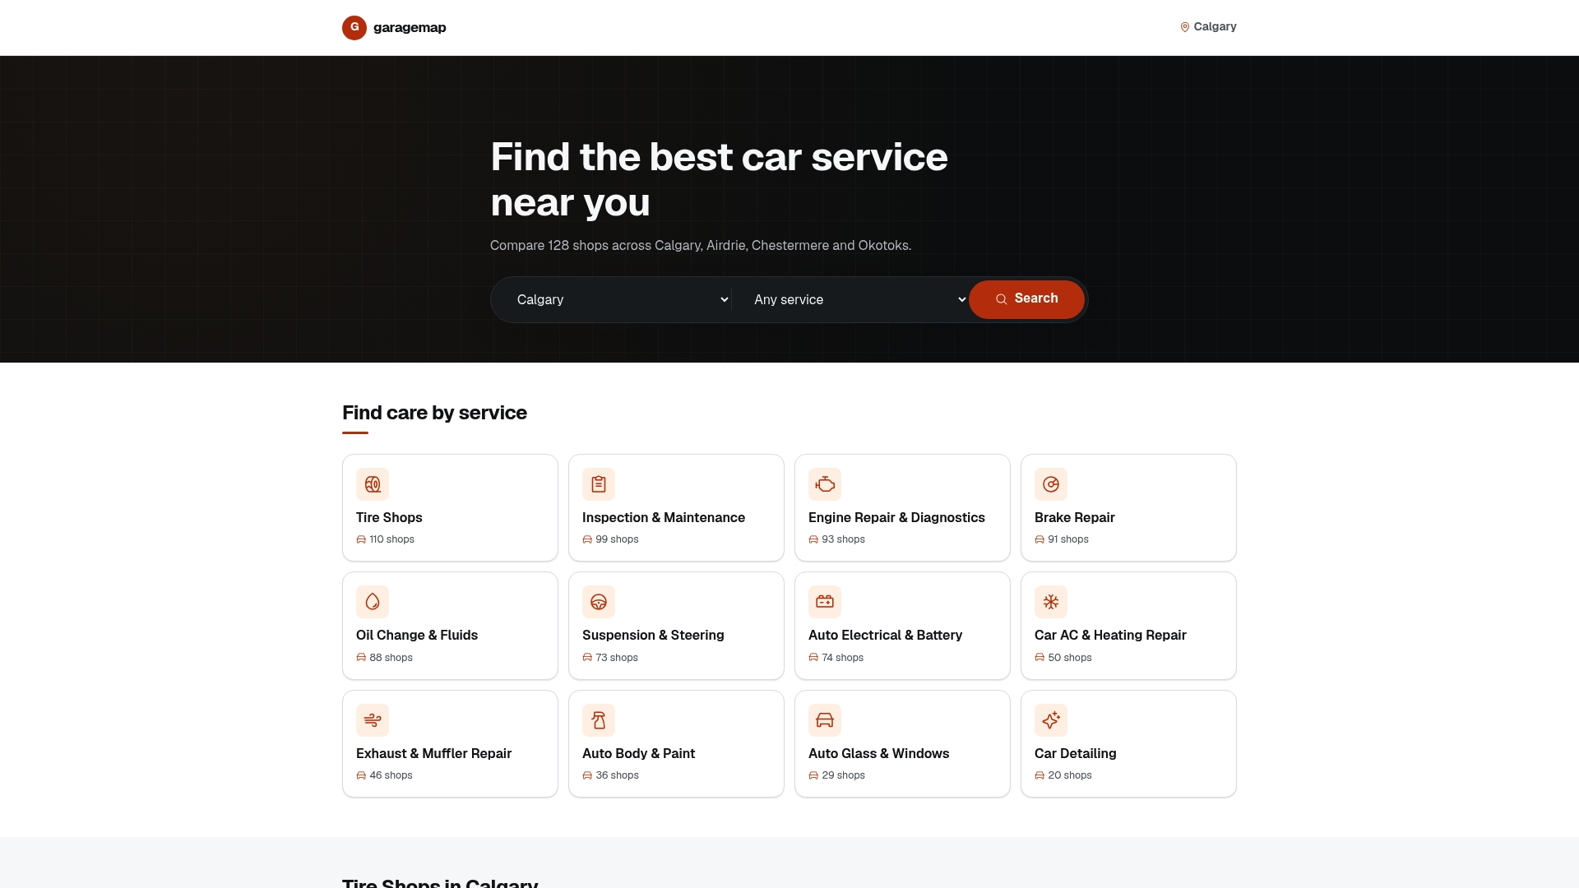The height and width of the screenshot is (888, 1579).
Task: Open the Auto Body & Paint title
Action: click(638, 753)
